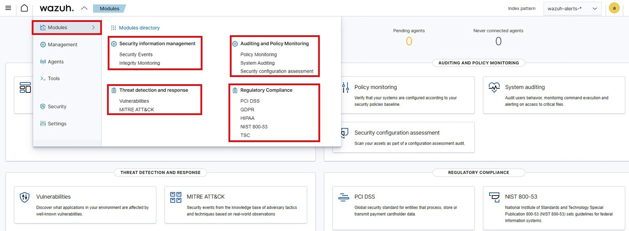Click the wazuh logo
629x231 pixels.
coord(56,8)
